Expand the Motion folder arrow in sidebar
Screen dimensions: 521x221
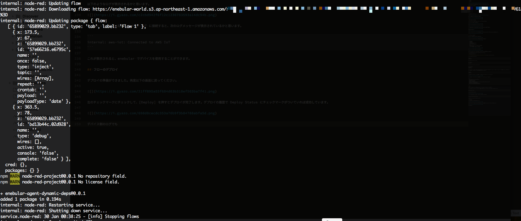point(13,36)
